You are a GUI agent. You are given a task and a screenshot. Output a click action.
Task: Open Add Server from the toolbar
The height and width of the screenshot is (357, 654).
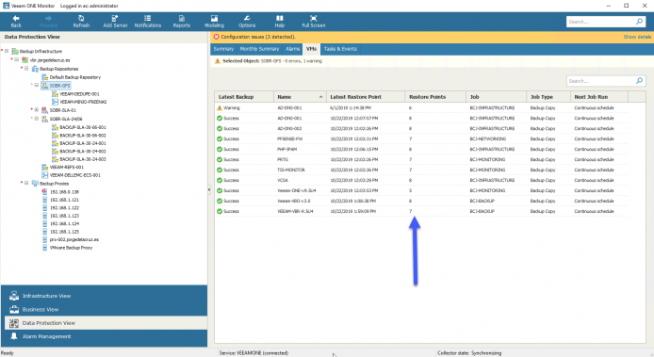click(x=115, y=21)
